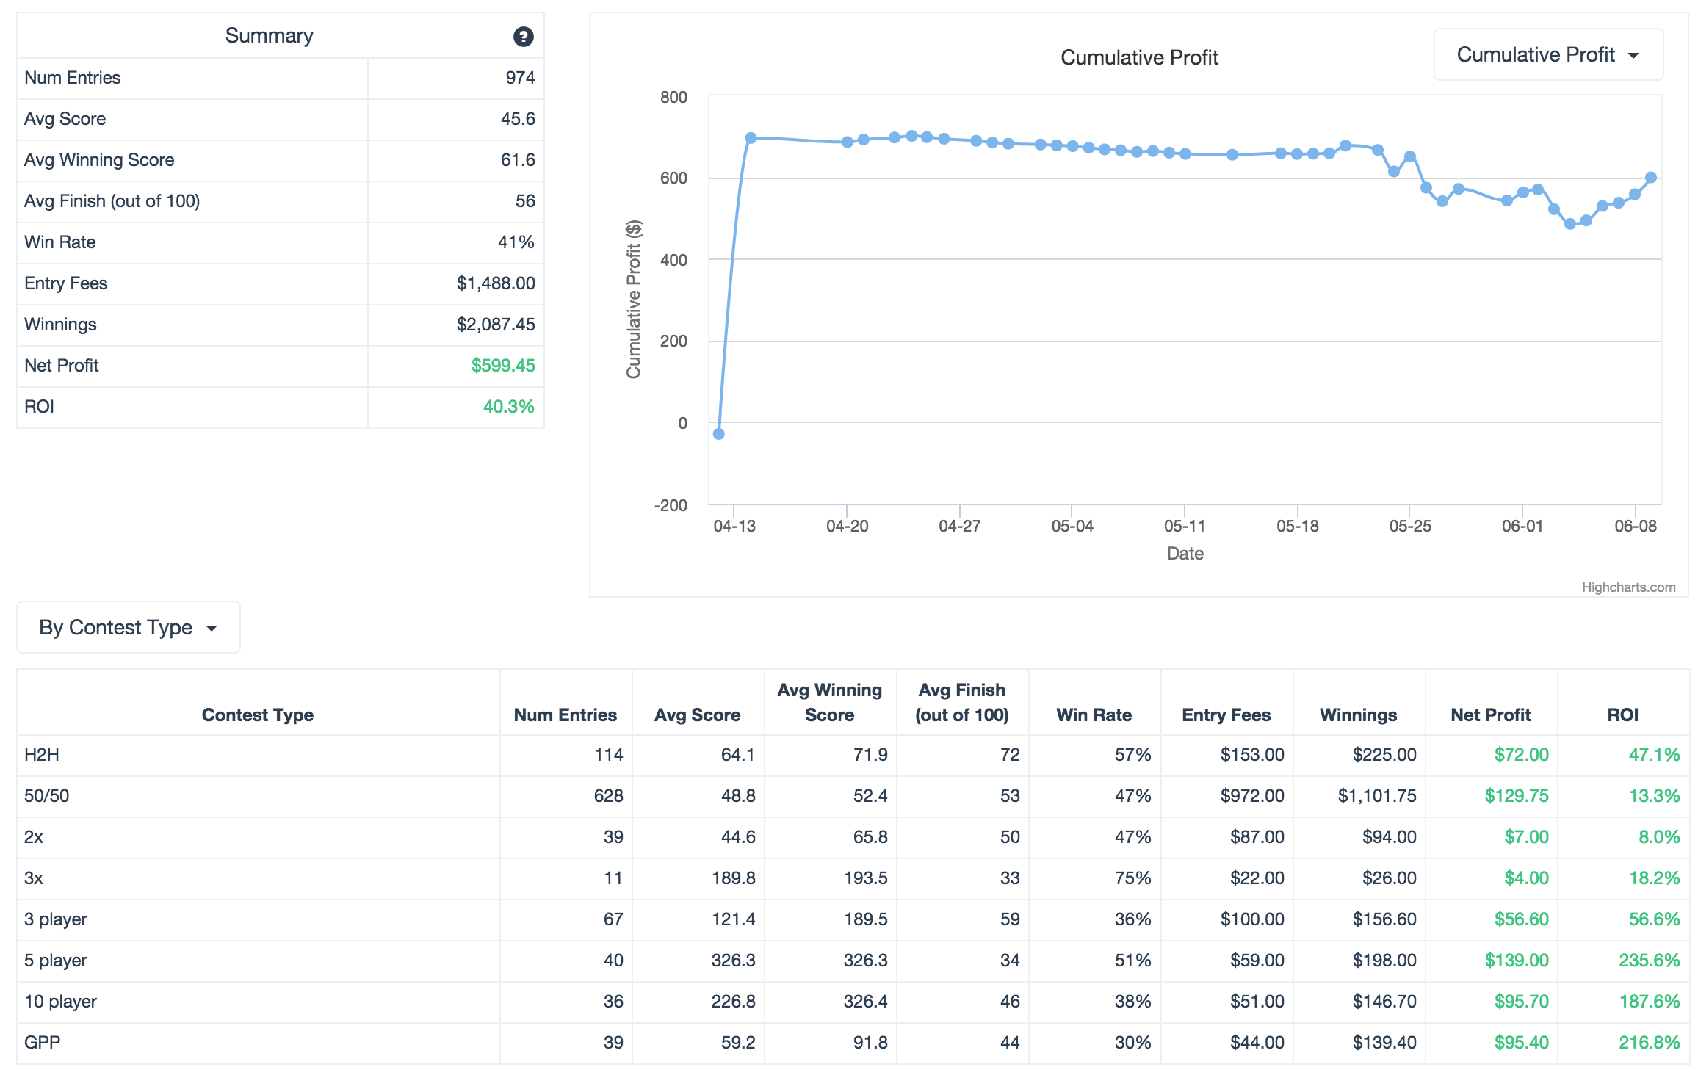Click the 10 player contest type row

[x=60, y=1002]
